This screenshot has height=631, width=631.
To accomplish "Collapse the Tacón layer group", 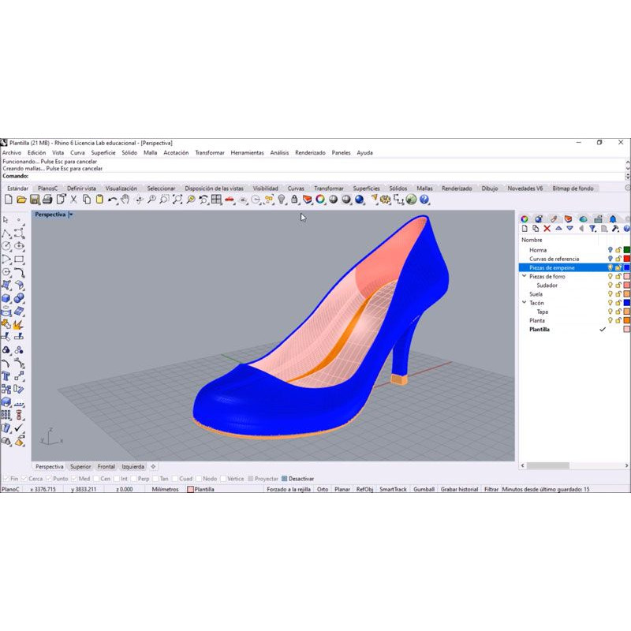I will pos(525,303).
